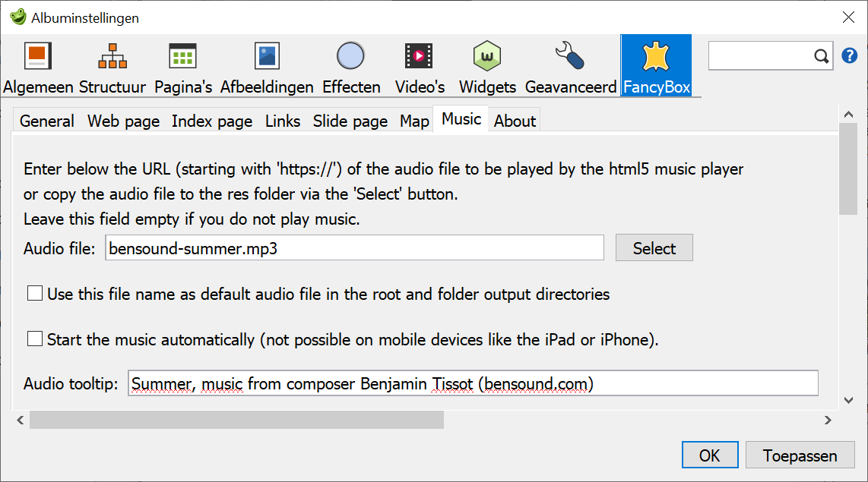
Task: Select the Structuur icon
Action: coord(112,55)
